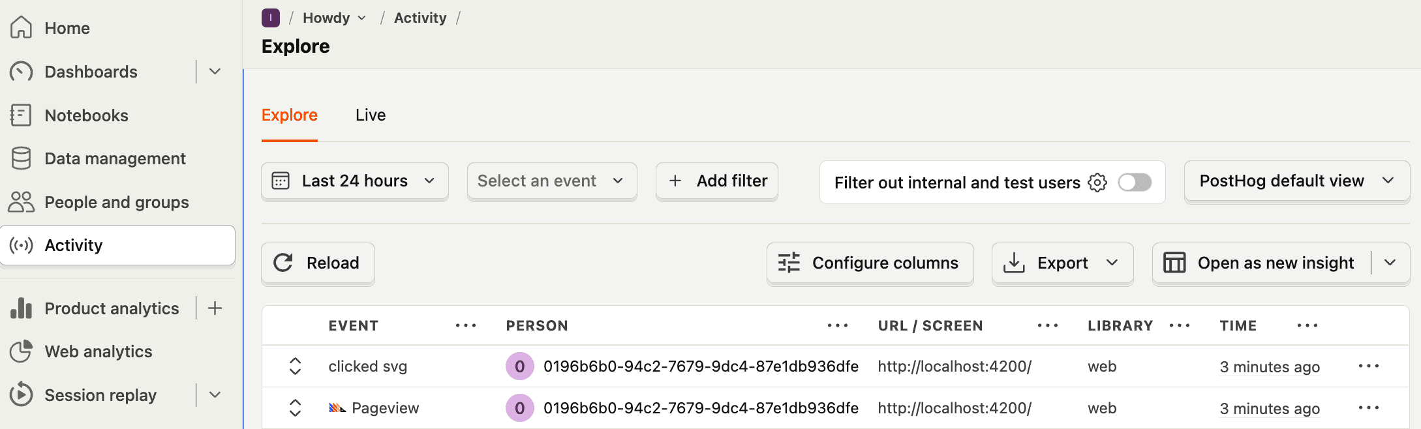Image resolution: width=1421 pixels, height=429 pixels.
Task: Open the TIME column options menu
Action: (1307, 325)
